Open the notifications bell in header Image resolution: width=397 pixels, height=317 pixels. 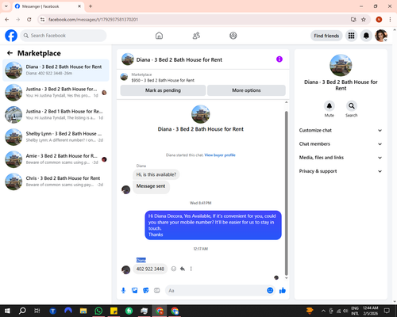point(366,36)
